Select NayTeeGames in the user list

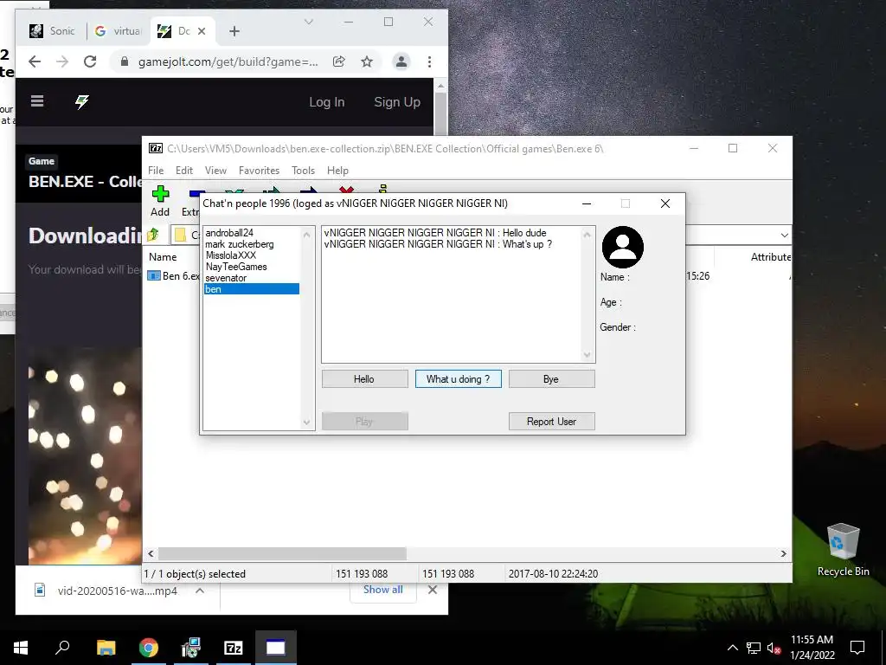[x=252, y=267]
